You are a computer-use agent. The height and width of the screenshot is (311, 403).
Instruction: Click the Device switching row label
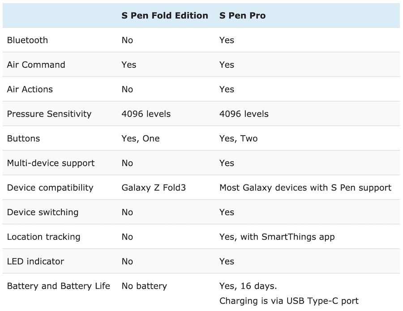click(43, 212)
